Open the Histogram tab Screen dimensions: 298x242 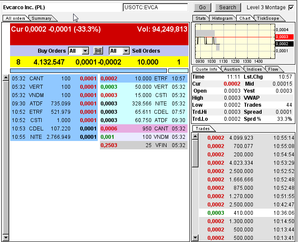(222, 18)
